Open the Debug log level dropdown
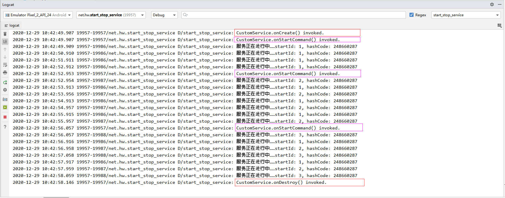Viewport: 505px width, 198px height. click(164, 15)
